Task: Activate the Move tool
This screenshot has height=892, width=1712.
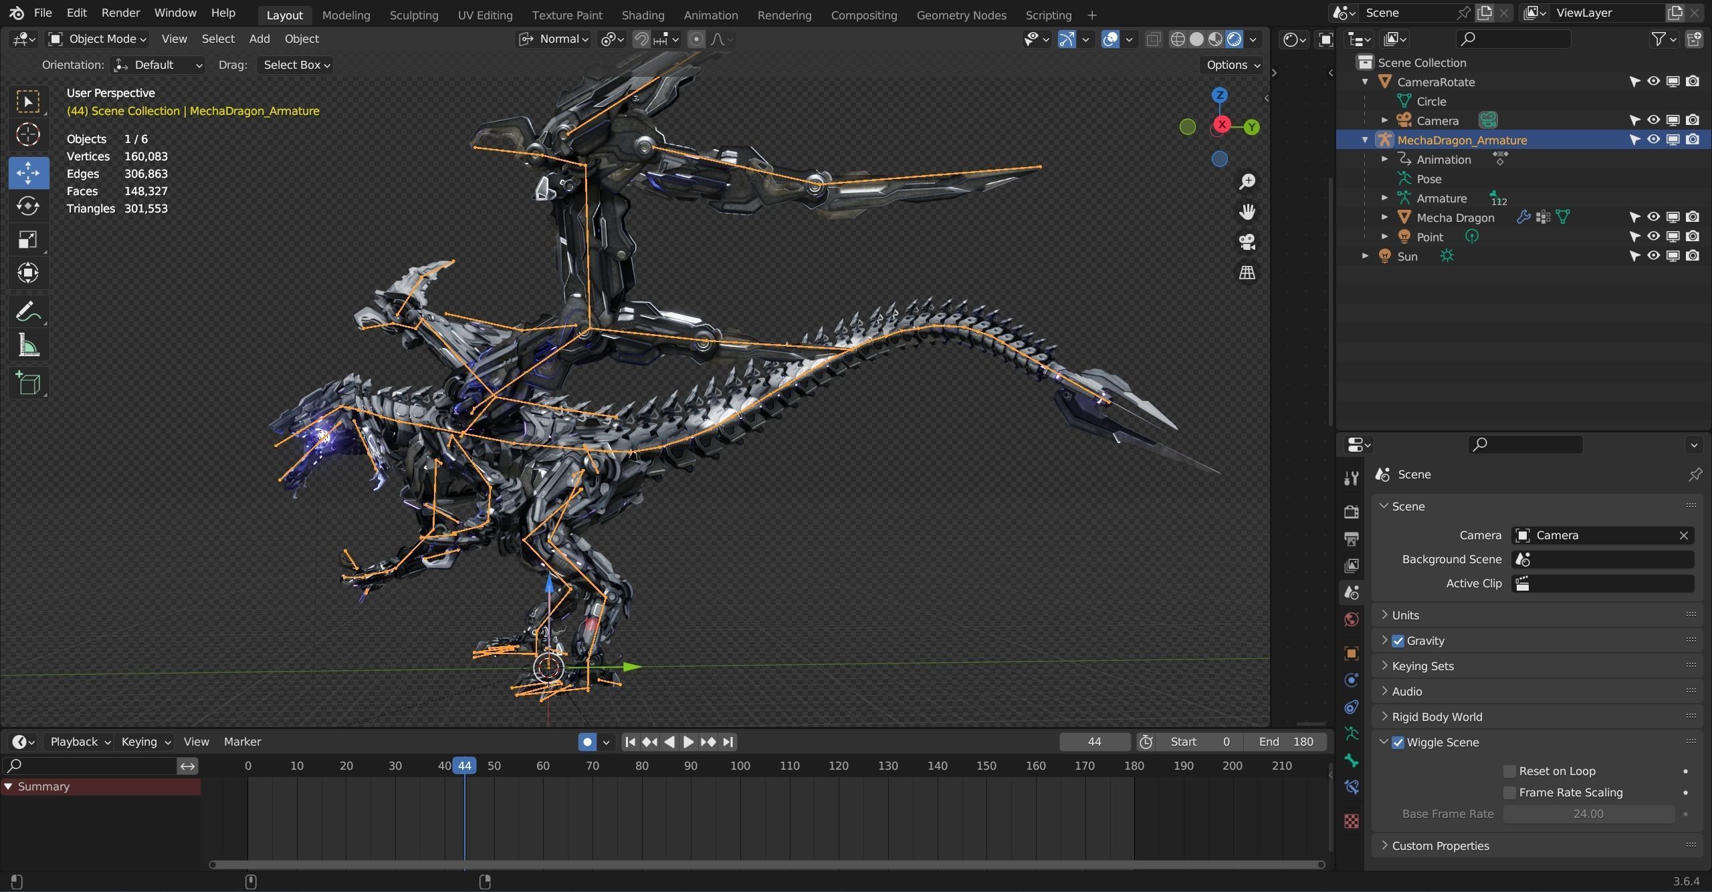Action: [28, 173]
